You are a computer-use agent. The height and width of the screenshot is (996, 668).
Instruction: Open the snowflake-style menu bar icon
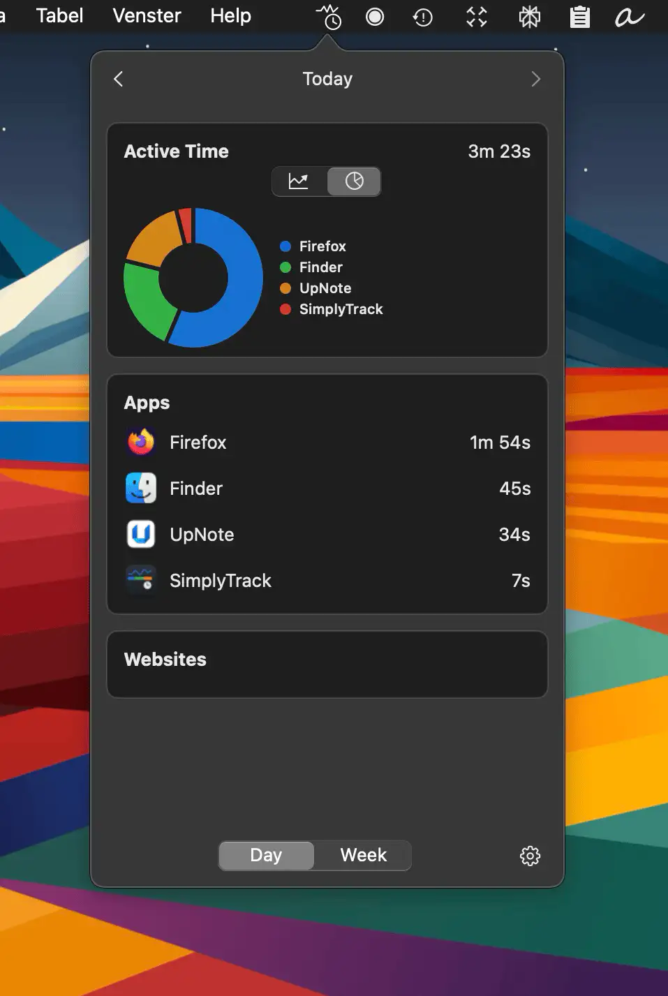click(x=530, y=17)
